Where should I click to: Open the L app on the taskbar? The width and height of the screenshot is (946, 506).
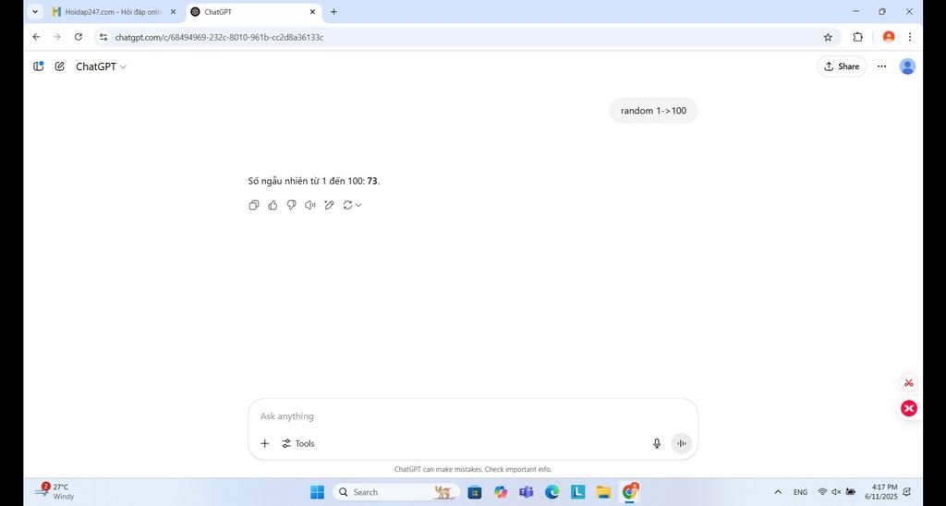[x=578, y=492]
